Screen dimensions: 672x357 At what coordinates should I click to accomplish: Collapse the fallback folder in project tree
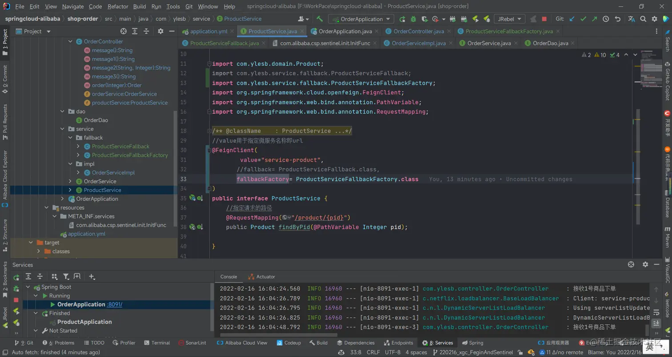point(71,138)
